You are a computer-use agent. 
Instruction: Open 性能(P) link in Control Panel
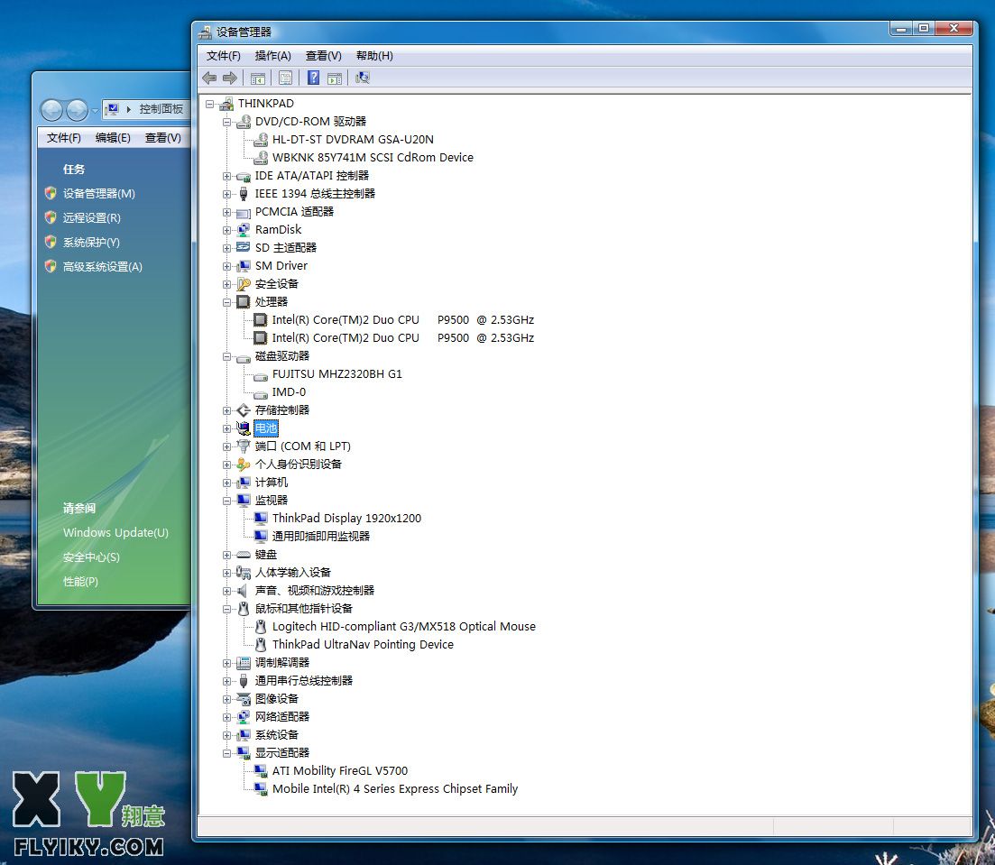point(80,581)
